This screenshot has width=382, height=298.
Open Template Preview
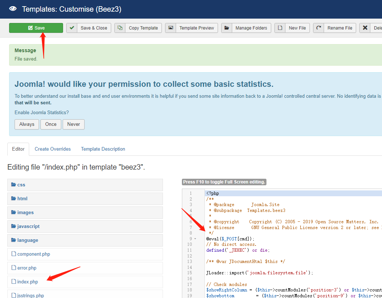pyautogui.click(x=196, y=28)
